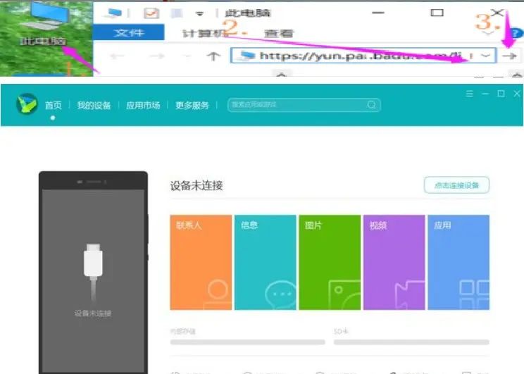Expand the address bar history dropdown

click(485, 56)
